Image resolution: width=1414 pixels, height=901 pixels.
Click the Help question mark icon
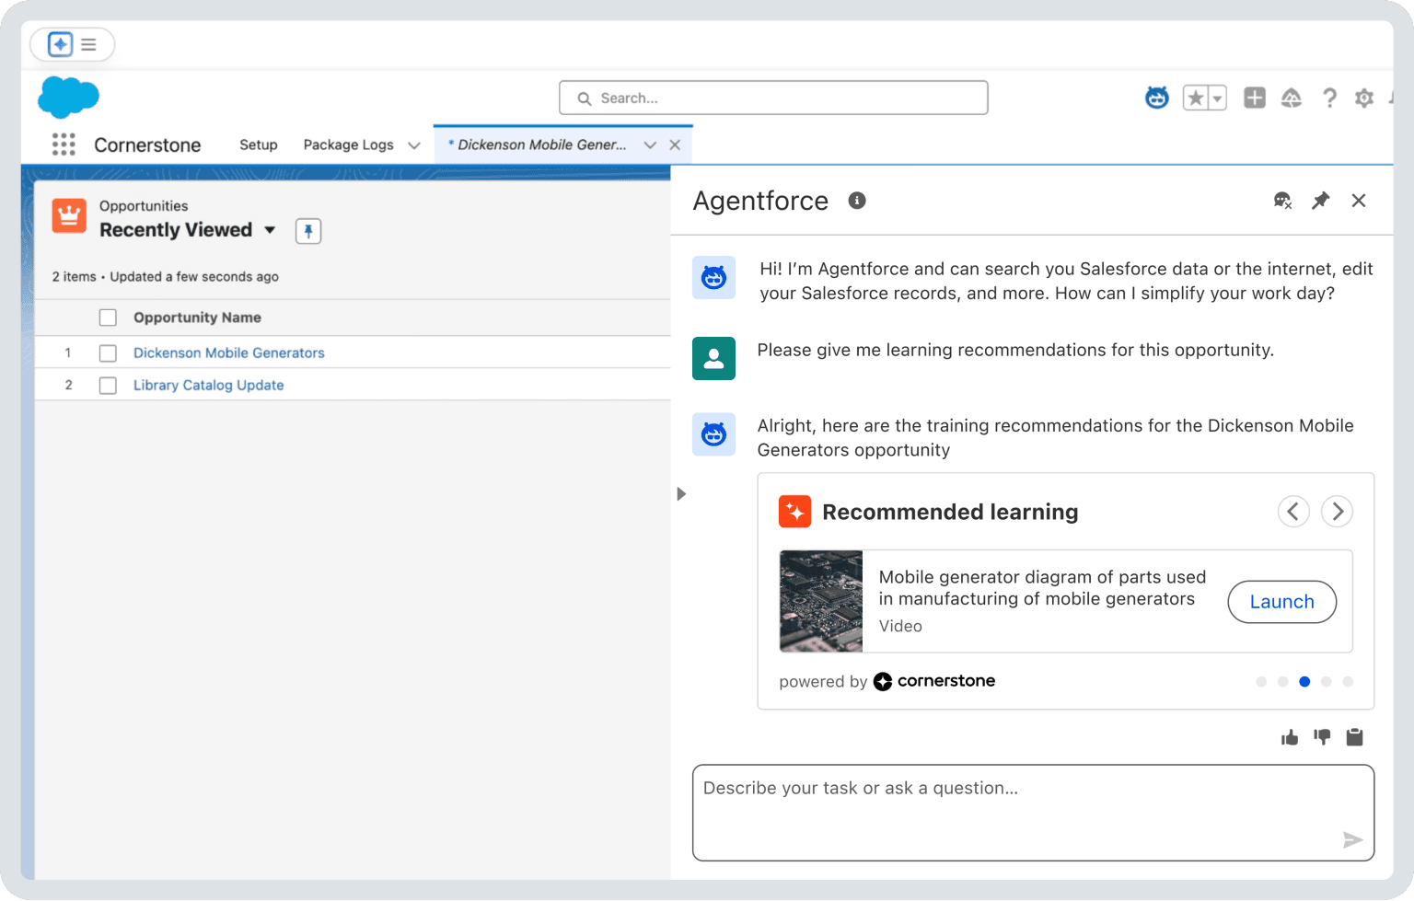click(x=1329, y=98)
